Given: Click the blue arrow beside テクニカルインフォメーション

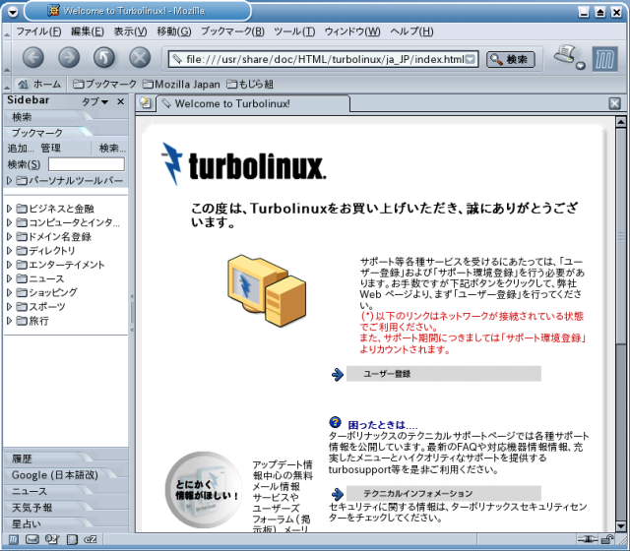Looking at the screenshot, I should tap(337, 494).
